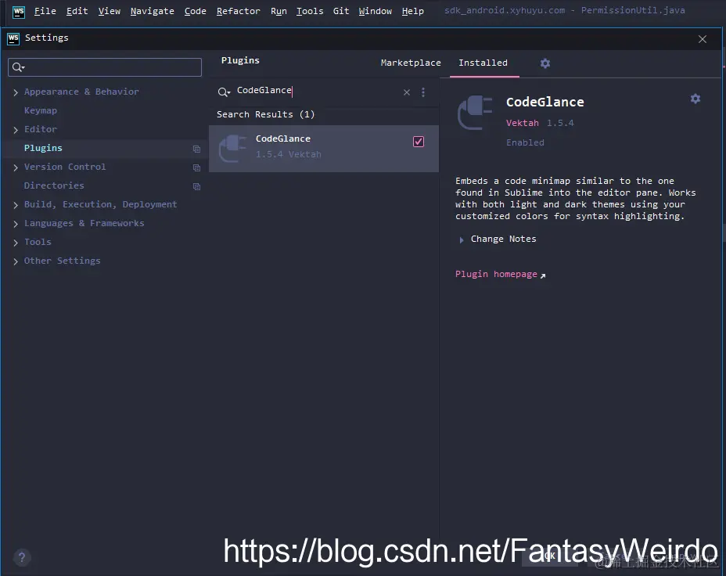Screen dimensions: 726x576
Task: Open the Git menu
Action: tap(341, 11)
